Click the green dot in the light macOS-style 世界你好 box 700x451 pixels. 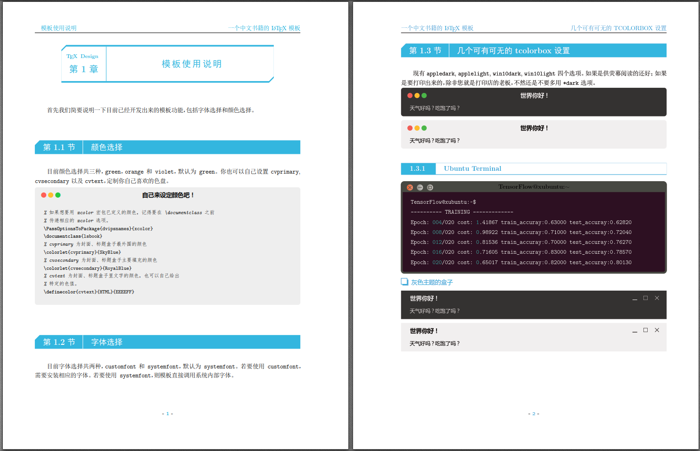point(424,128)
